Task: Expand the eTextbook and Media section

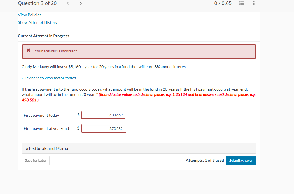Action: tap(47, 148)
